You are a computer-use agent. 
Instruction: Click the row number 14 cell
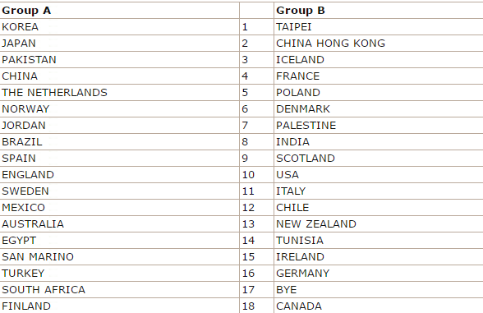pyautogui.click(x=256, y=240)
